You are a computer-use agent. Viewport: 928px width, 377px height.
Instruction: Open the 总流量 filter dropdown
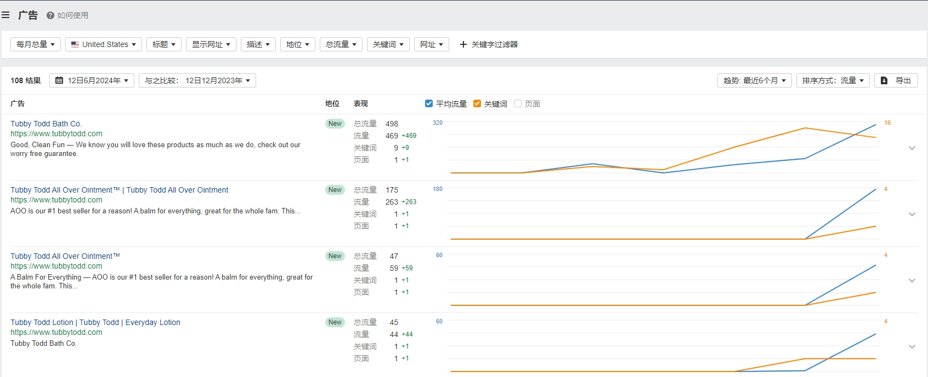tap(341, 44)
